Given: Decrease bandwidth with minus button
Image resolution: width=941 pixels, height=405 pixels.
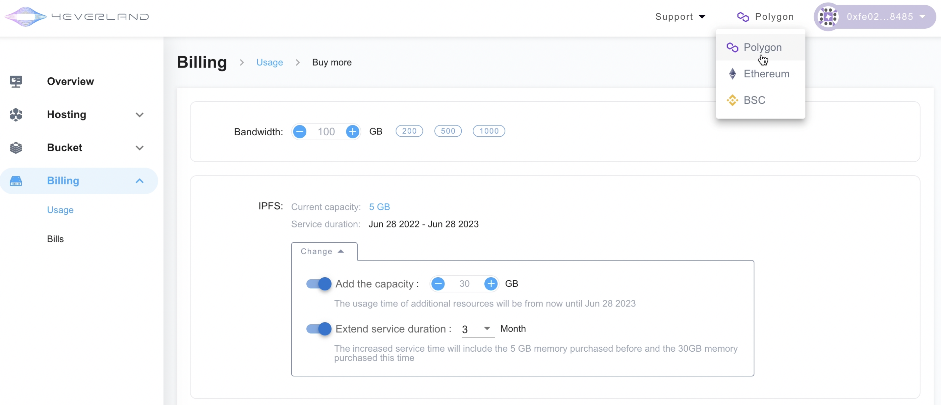Looking at the screenshot, I should [299, 131].
